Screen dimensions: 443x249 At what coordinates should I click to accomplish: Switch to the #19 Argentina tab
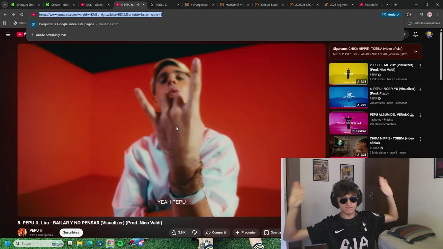200,5
